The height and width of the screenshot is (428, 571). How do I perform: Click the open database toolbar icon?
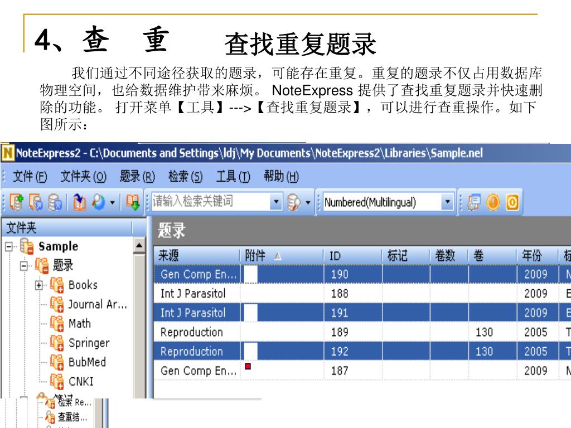(36, 202)
